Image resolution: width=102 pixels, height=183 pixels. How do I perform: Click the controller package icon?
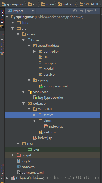click(41, 52)
